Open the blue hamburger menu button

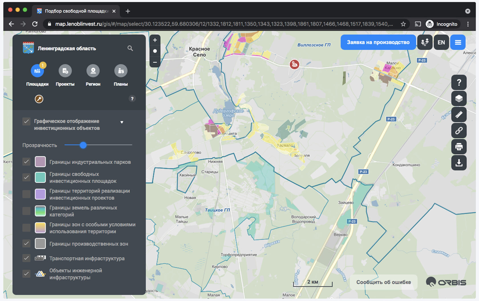(458, 42)
